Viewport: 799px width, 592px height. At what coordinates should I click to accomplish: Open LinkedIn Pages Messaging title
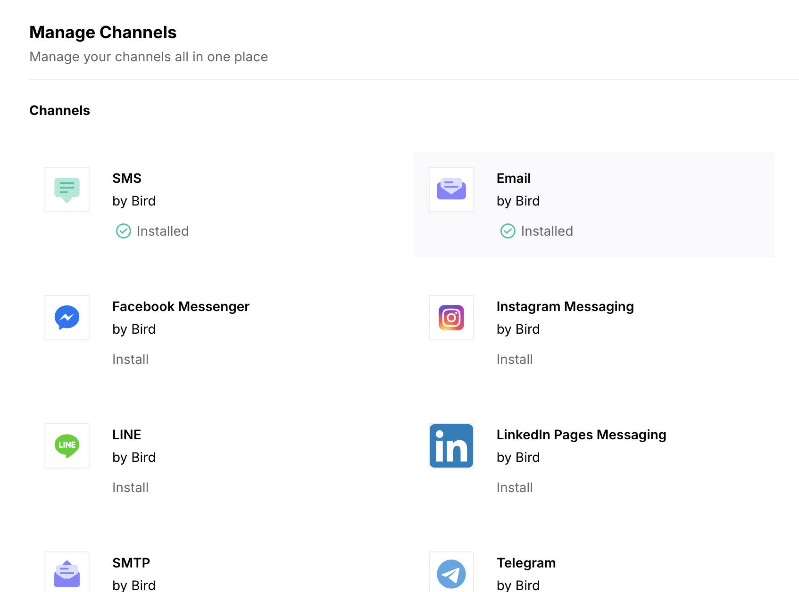pos(582,435)
